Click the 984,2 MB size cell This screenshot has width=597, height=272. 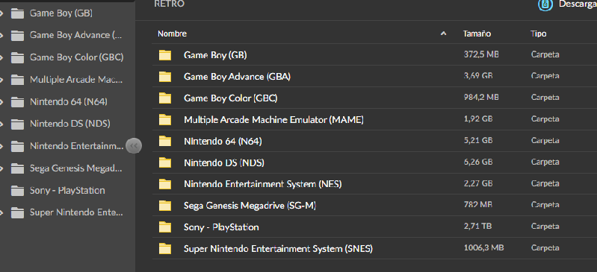click(x=481, y=98)
